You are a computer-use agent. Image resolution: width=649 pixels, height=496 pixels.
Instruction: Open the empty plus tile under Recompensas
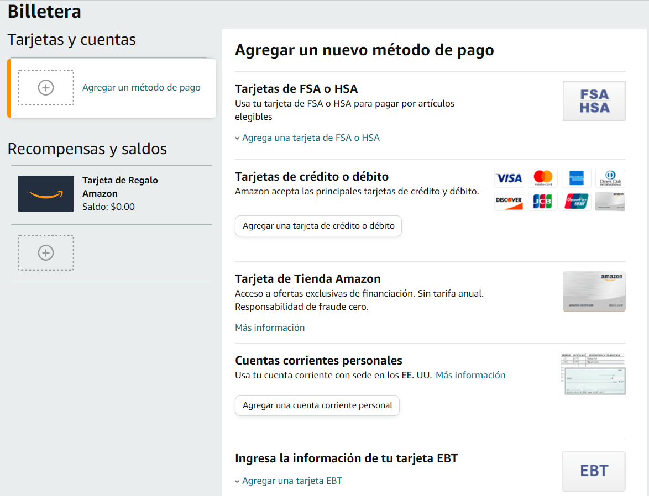point(46,252)
